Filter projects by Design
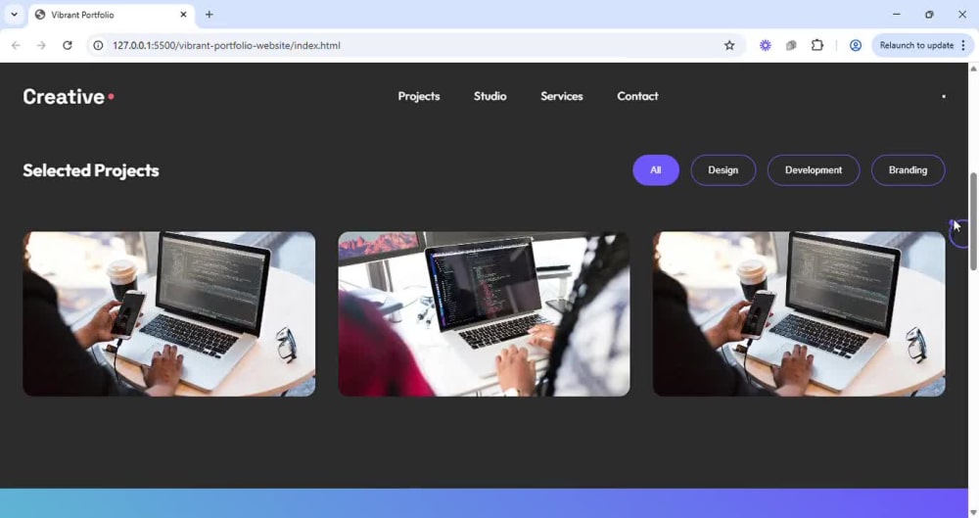 point(723,170)
